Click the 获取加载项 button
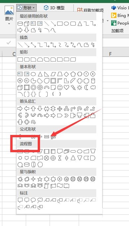This screenshot has height=226, width=129. [90, 10]
